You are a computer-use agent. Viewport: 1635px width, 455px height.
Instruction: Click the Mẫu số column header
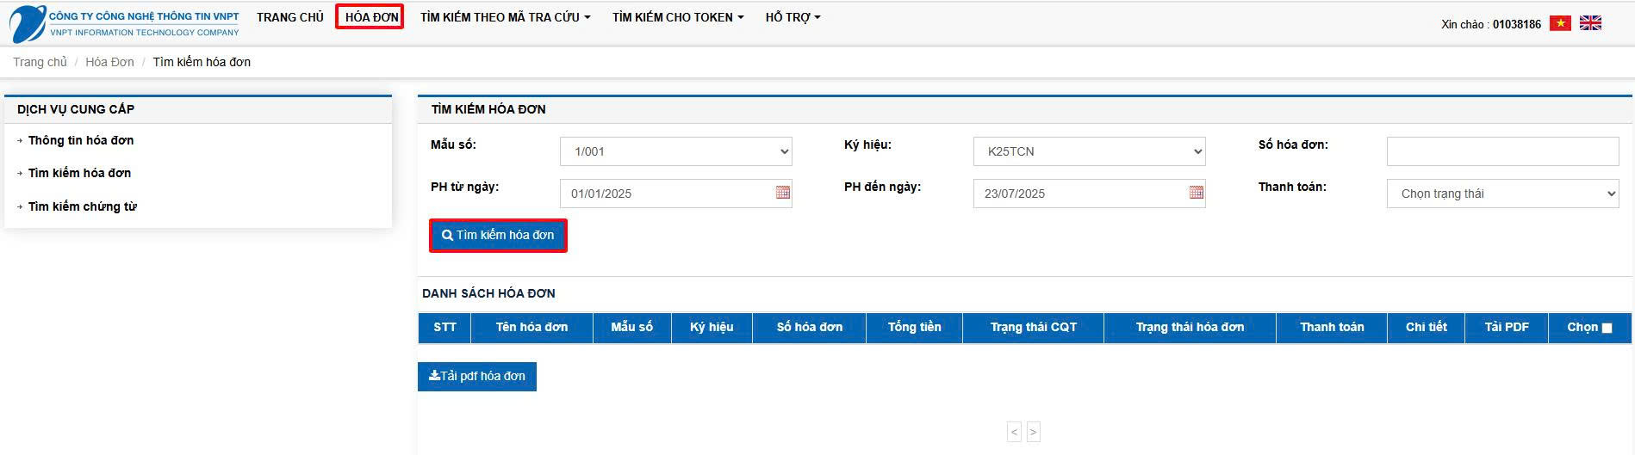point(632,328)
